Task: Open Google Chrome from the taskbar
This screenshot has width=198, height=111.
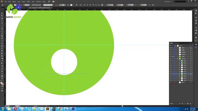Action: (x=60, y=109)
